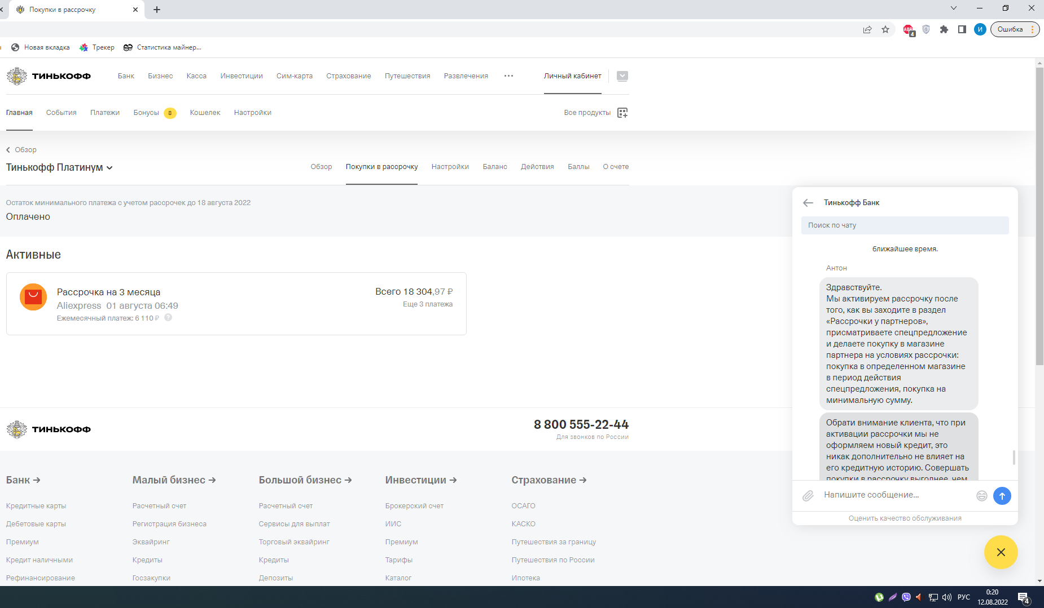Screen dimensions: 1044x608
Task: Open the share page icon in address bar
Action: [867, 29]
